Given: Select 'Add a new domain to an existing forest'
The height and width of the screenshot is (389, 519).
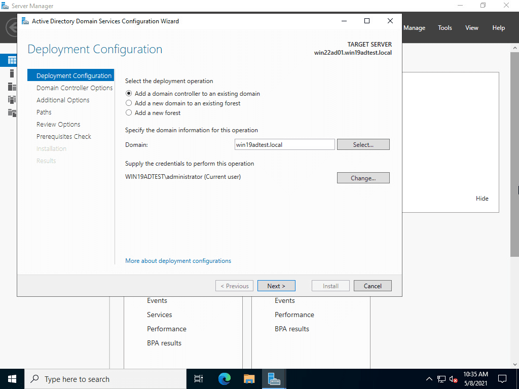Looking at the screenshot, I should tap(129, 103).
